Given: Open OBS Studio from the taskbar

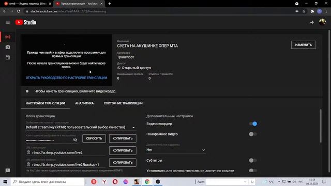Looking at the screenshot, I should tap(158, 181).
